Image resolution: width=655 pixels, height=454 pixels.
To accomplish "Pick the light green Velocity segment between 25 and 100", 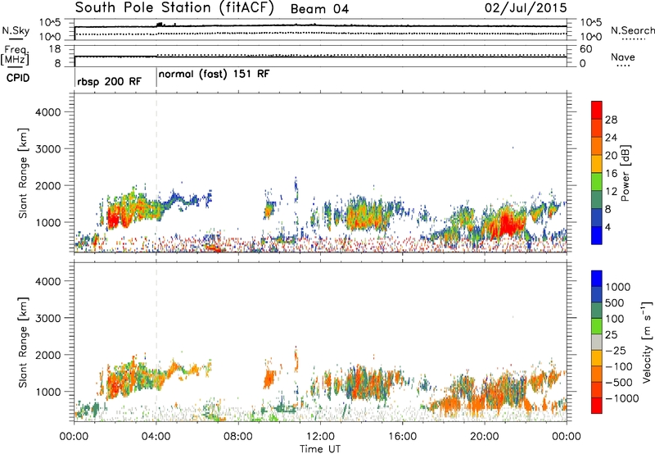I will (x=597, y=326).
